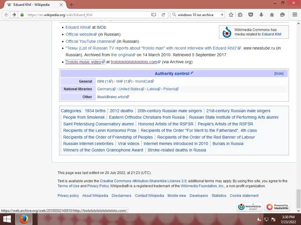
Task: Open the 2012 deaths category
Action: click(121, 111)
